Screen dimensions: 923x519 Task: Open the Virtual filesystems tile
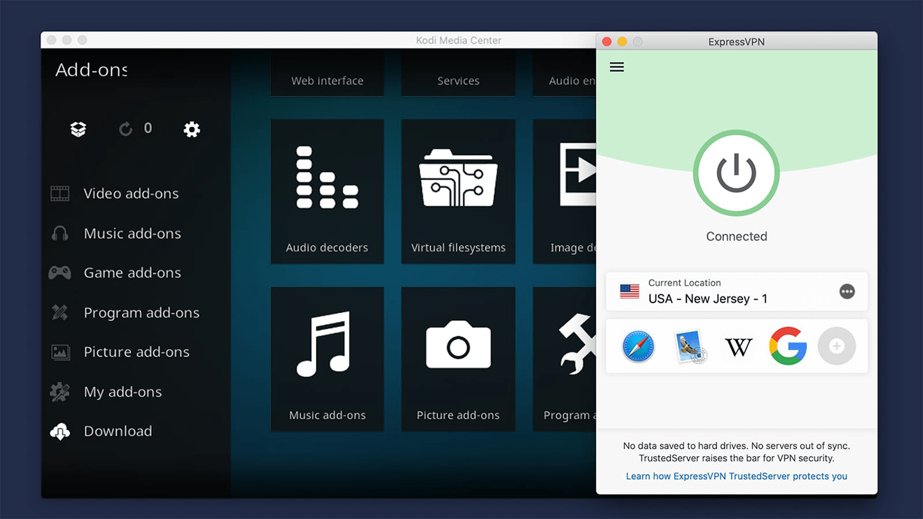[458, 191]
